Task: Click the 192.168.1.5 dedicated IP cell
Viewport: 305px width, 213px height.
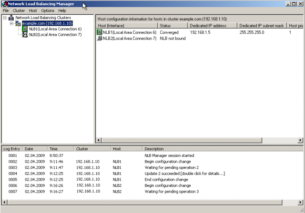Action: tap(200, 32)
